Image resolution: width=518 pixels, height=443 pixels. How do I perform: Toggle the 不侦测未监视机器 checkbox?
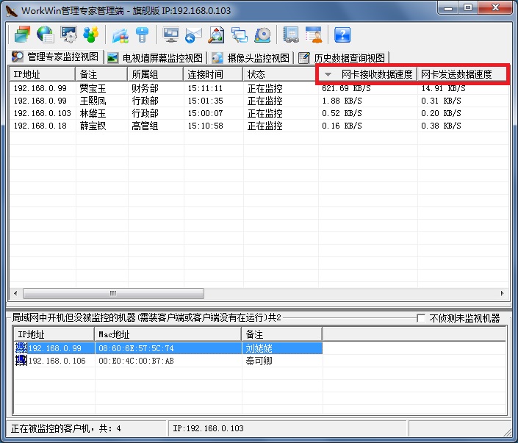pyautogui.click(x=421, y=318)
